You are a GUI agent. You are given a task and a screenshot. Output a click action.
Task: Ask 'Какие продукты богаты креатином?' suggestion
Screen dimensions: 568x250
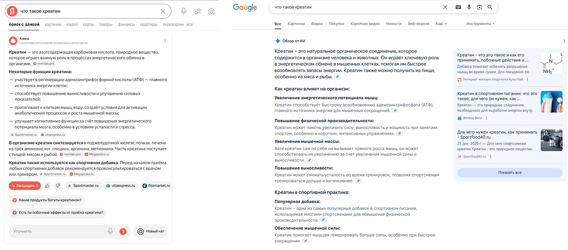click(x=47, y=200)
